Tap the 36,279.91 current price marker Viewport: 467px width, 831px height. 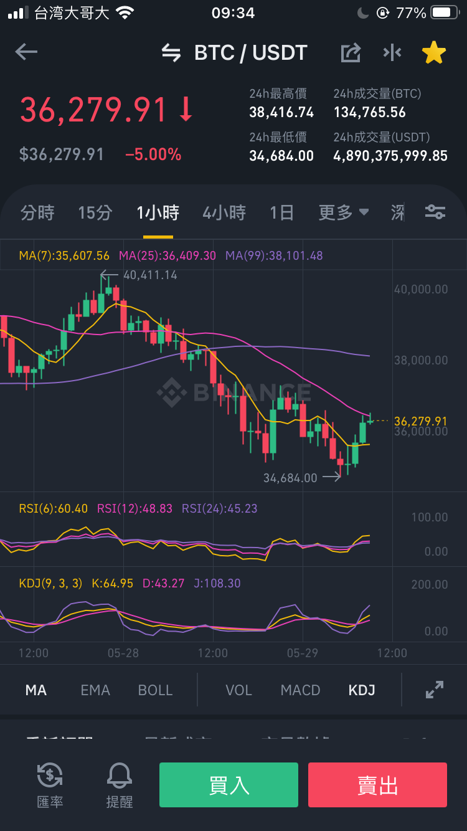pyautogui.click(x=421, y=421)
